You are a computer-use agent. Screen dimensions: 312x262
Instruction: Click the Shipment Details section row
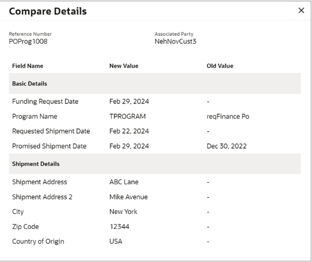(155, 164)
